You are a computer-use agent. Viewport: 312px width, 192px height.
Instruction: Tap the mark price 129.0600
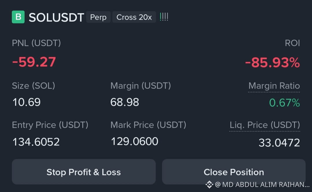click(x=135, y=141)
